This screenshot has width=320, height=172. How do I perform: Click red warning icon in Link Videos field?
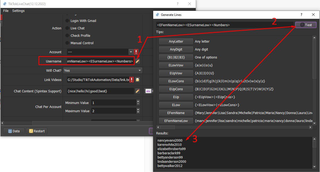(x=131, y=80)
